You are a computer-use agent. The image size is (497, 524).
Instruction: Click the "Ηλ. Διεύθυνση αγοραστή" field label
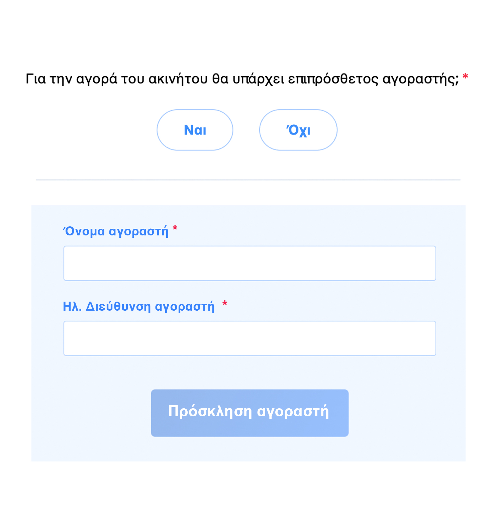(x=139, y=306)
